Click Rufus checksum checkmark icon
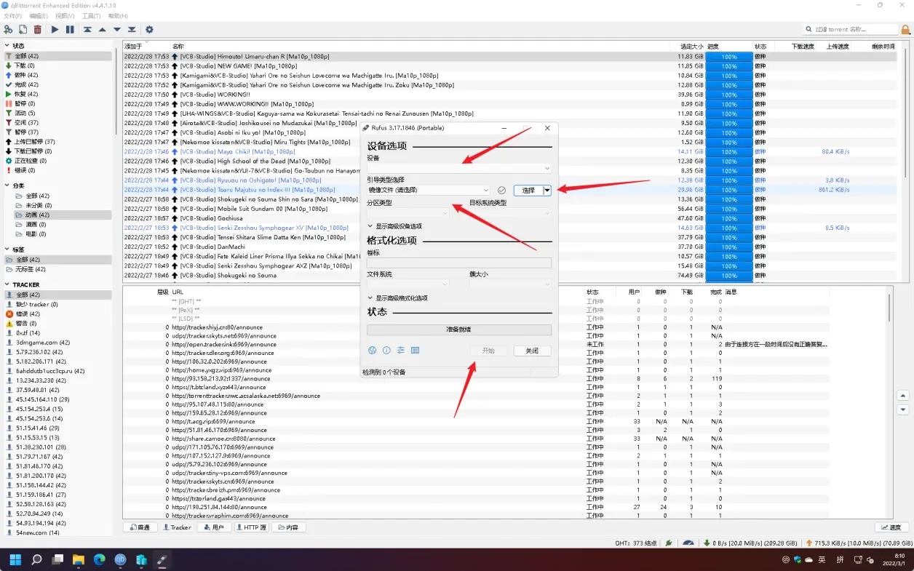 pyautogui.click(x=501, y=191)
